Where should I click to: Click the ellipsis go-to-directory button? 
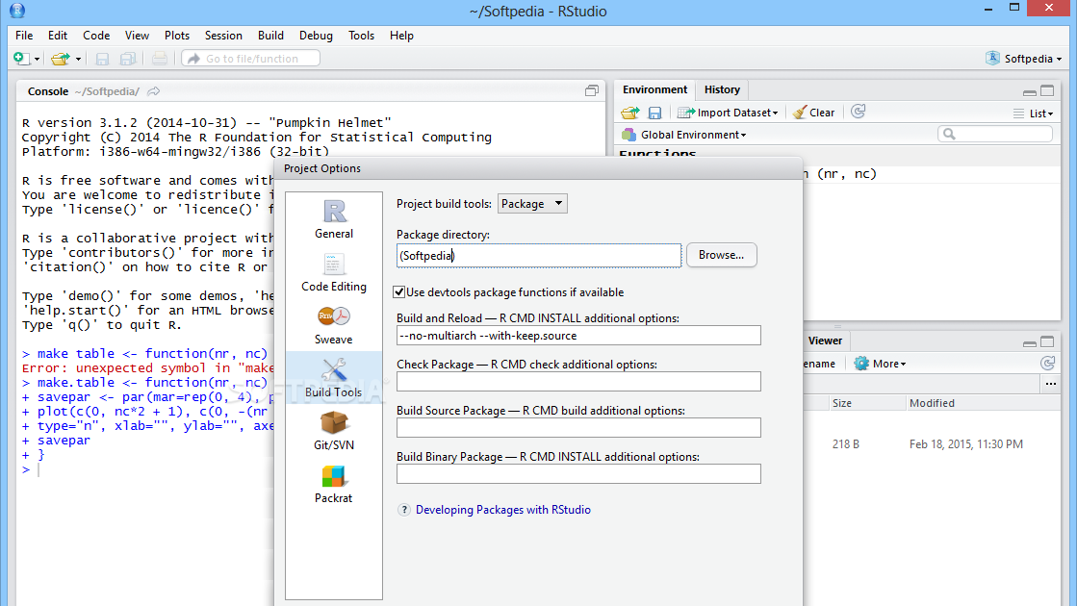coord(1051,384)
